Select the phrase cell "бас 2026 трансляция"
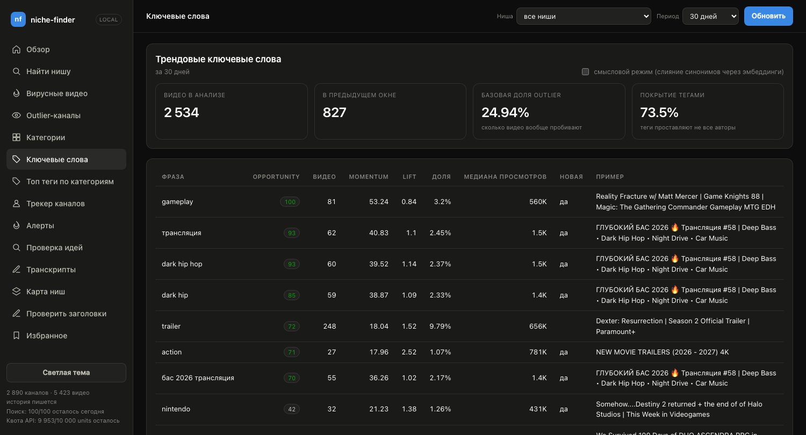Screen dimensions: 806x435 (198, 378)
